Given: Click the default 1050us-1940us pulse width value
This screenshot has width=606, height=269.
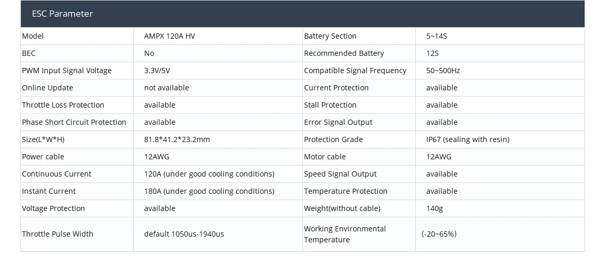Looking at the screenshot, I should [184, 234].
